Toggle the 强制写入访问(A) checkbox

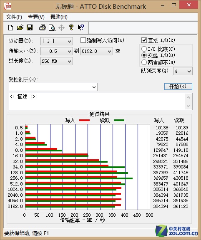[x=83, y=40]
